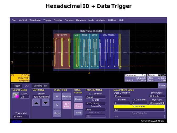
Task: Click the trigger position marker below grid
Action: [x=89, y=72]
